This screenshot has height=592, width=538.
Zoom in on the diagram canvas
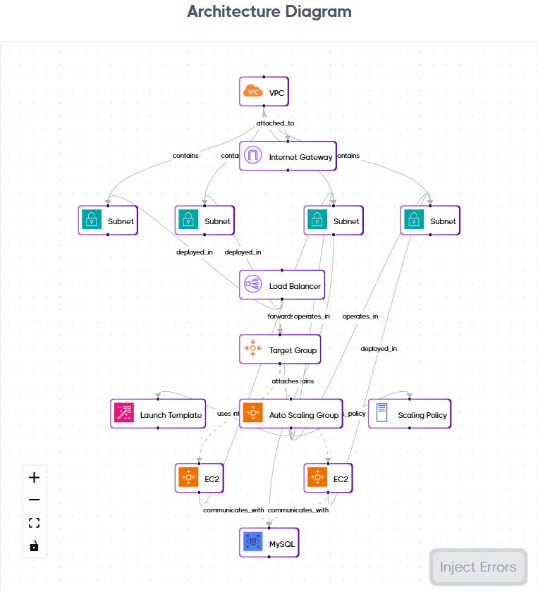click(x=34, y=478)
